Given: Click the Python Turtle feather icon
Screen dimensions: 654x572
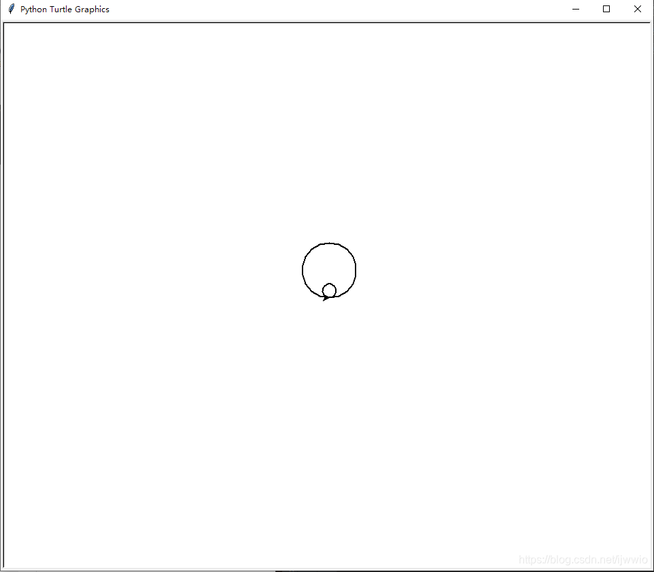Looking at the screenshot, I should click(x=12, y=9).
